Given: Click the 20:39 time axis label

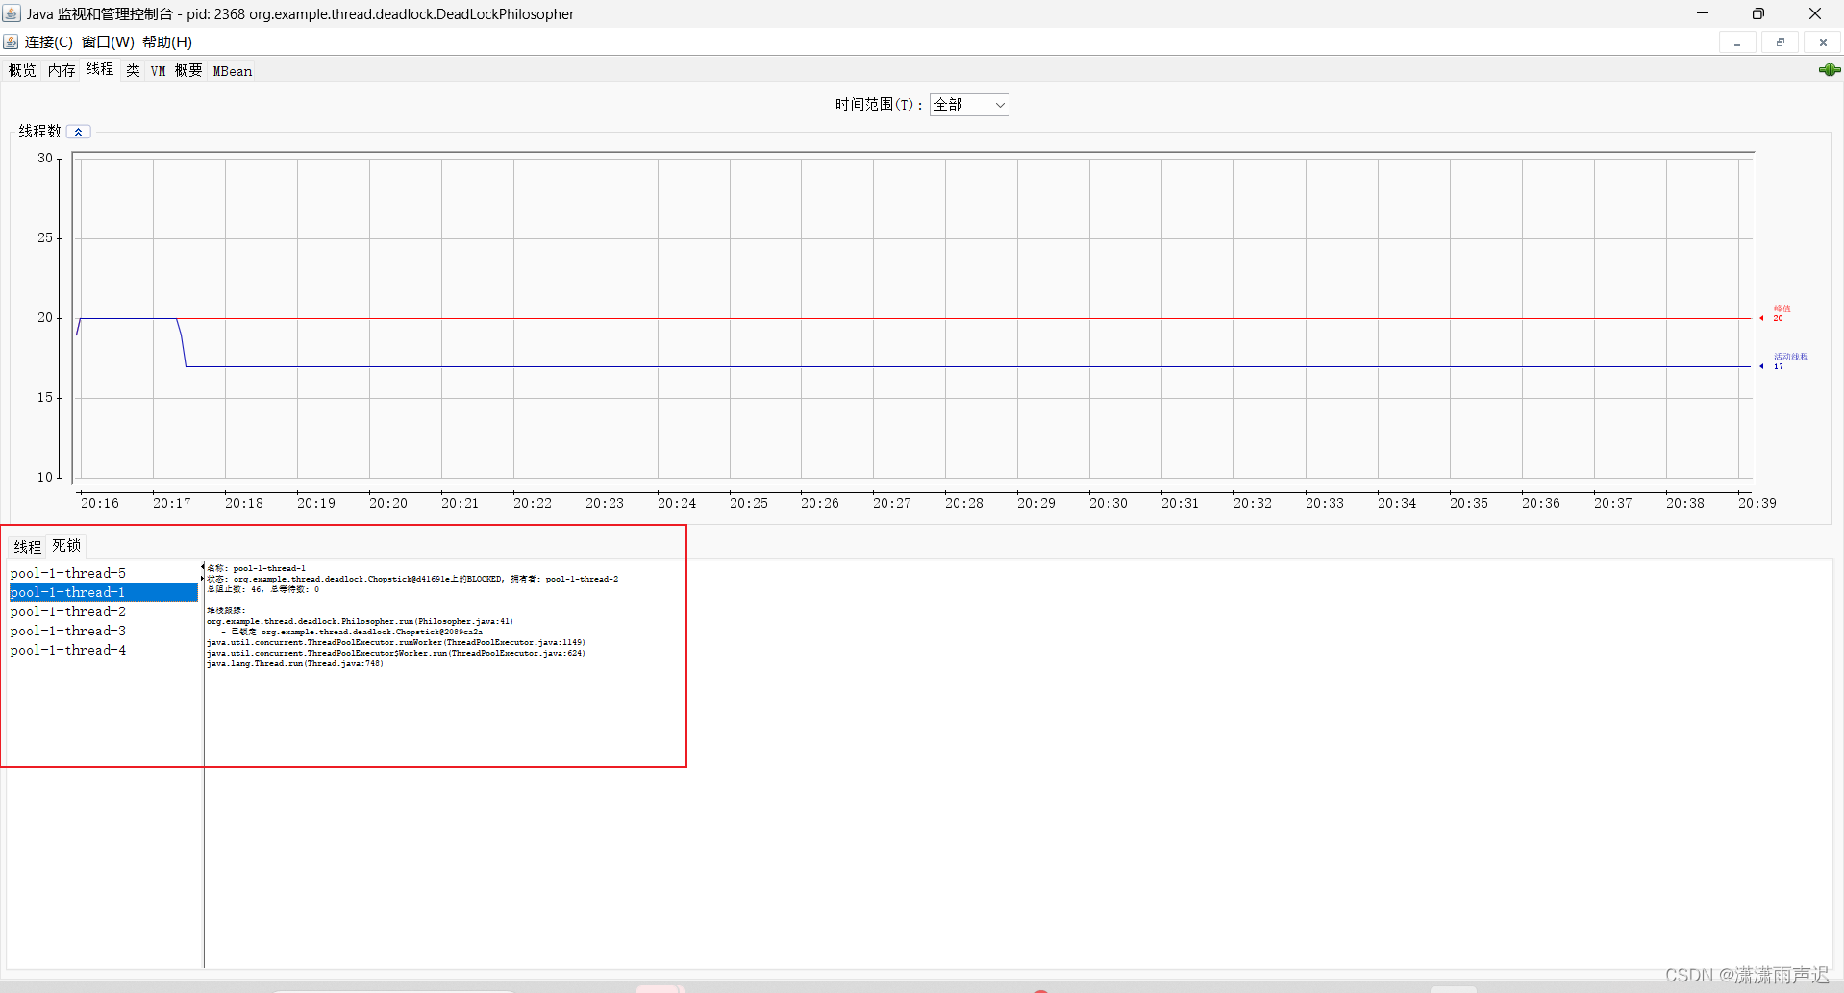Looking at the screenshot, I should click(1757, 504).
